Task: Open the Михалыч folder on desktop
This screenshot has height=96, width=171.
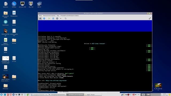Action: pyautogui.click(x=6, y=86)
